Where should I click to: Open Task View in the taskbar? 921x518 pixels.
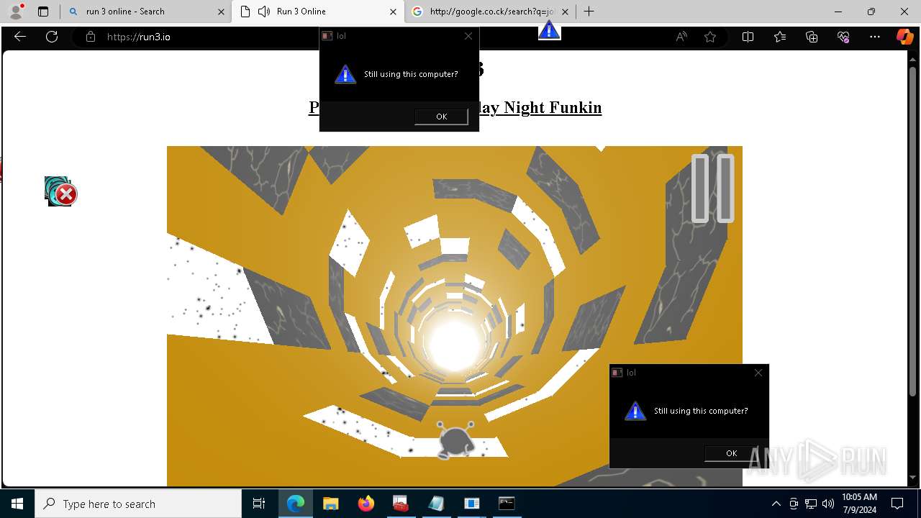pyautogui.click(x=259, y=504)
